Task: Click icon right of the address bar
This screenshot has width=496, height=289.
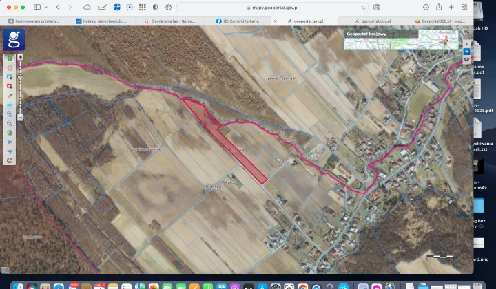Action: [x=376, y=8]
